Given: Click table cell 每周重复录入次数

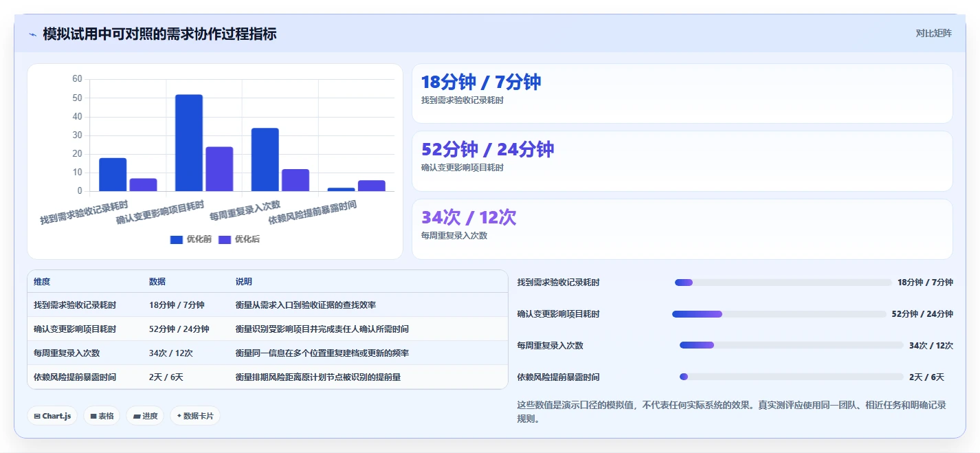Looking at the screenshot, I should coord(67,353).
